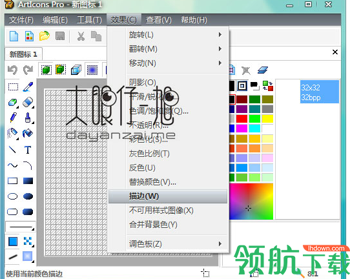Select the dithered pattern fill mode
The width and height of the screenshot is (350, 279).
coord(28,242)
